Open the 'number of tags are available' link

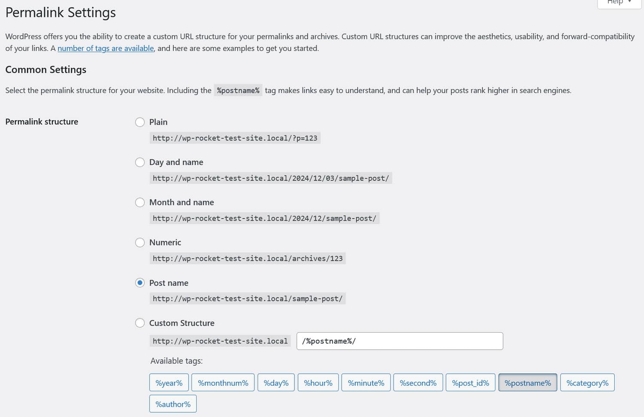click(x=106, y=48)
